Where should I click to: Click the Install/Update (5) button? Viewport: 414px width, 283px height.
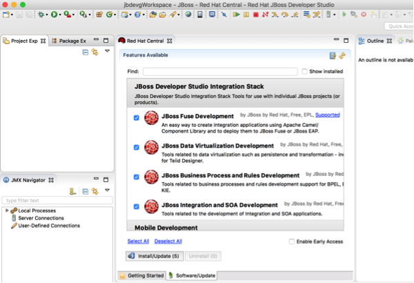click(x=155, y=256)
